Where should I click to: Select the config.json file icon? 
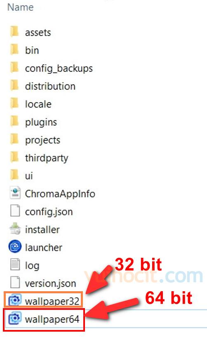(x=15, y=211)
